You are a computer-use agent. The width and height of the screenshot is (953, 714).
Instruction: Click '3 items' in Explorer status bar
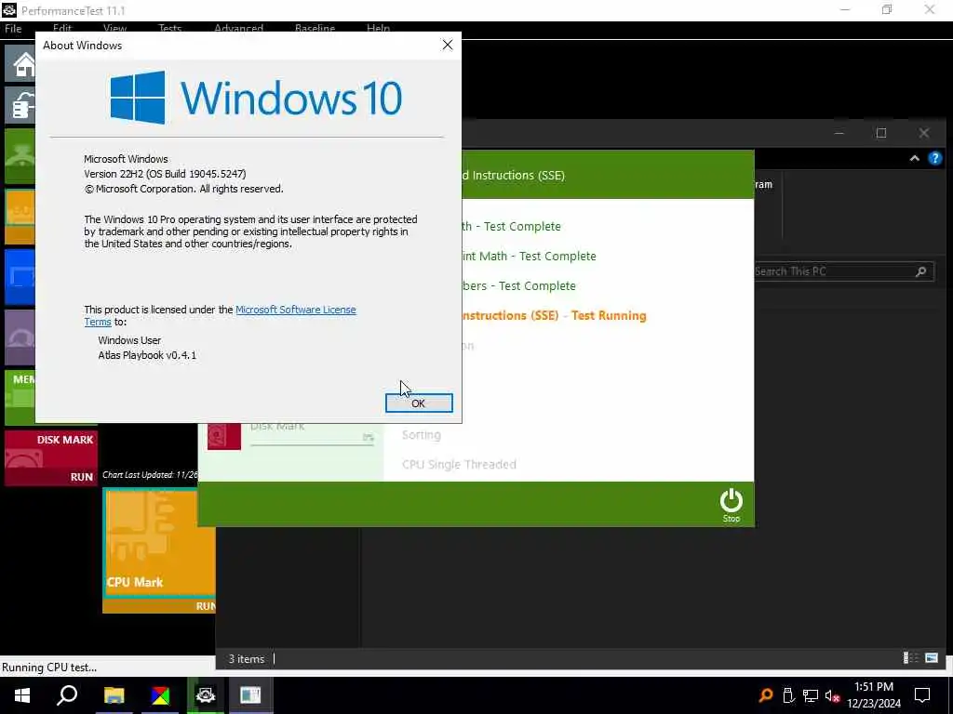click(x=246, y=659)
